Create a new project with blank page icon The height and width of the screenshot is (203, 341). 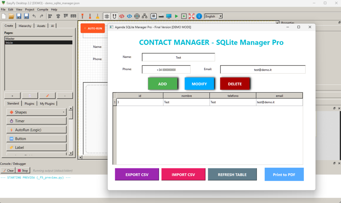(4, 16)
